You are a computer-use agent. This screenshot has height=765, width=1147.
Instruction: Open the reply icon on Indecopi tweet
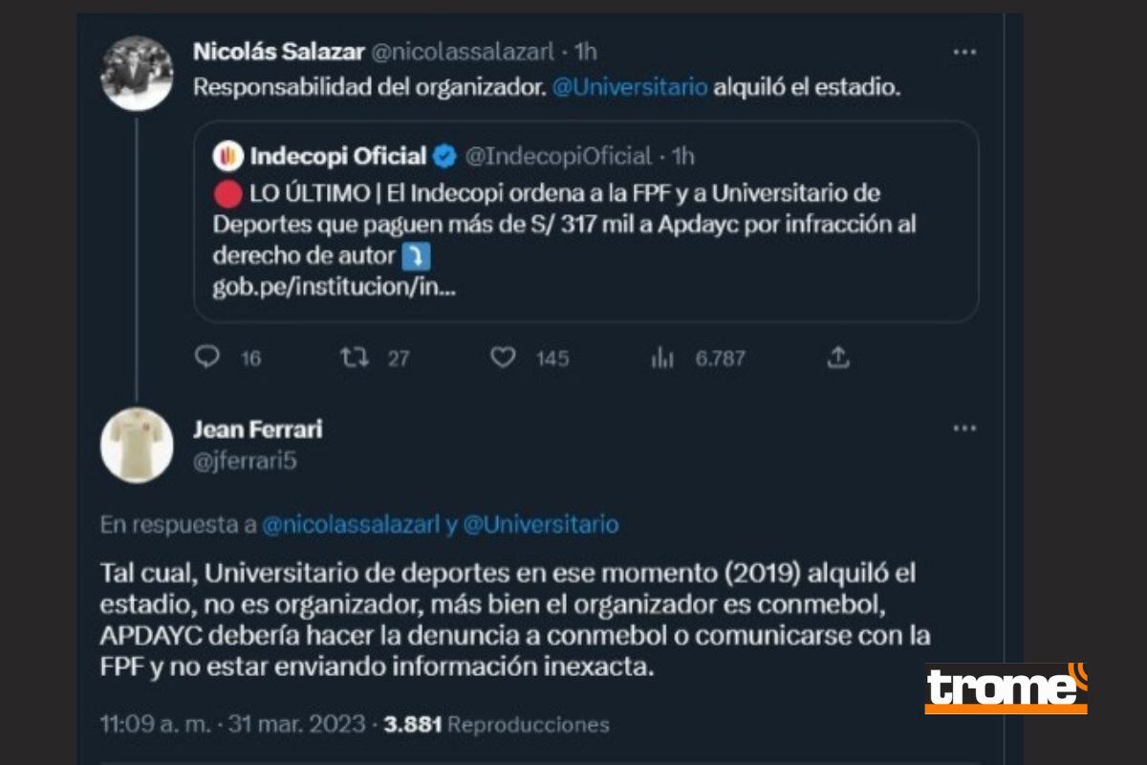pos(209,359)
